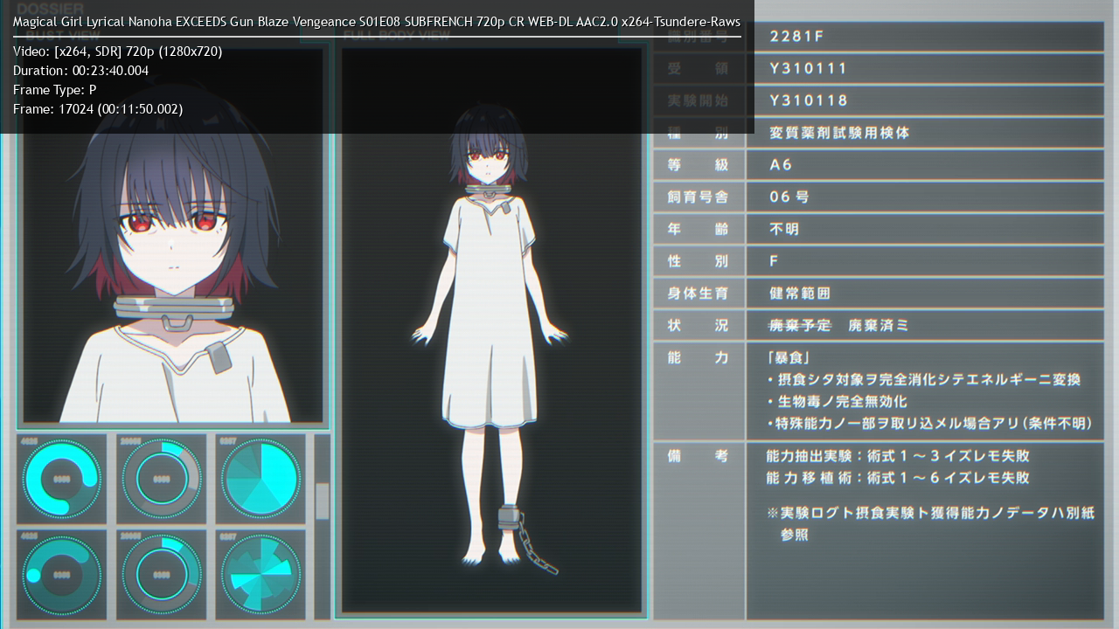Click the "等級" field label
This screenshot has height=629, width=1119.
click(x=698, y=165)
